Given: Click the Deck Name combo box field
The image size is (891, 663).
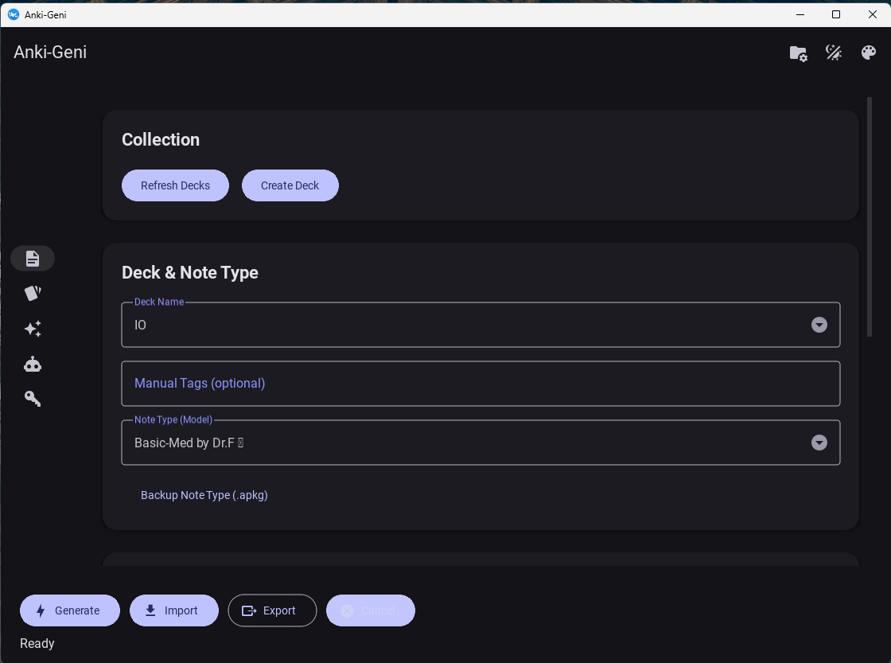Looking at the screenshot, I should (x=469, y=325).
